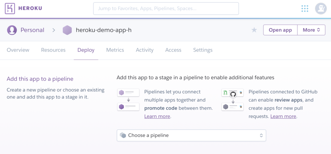This screenshot has width=331, height=154.
Task: Switch to the Resources tab
Action: coord(53,50)
